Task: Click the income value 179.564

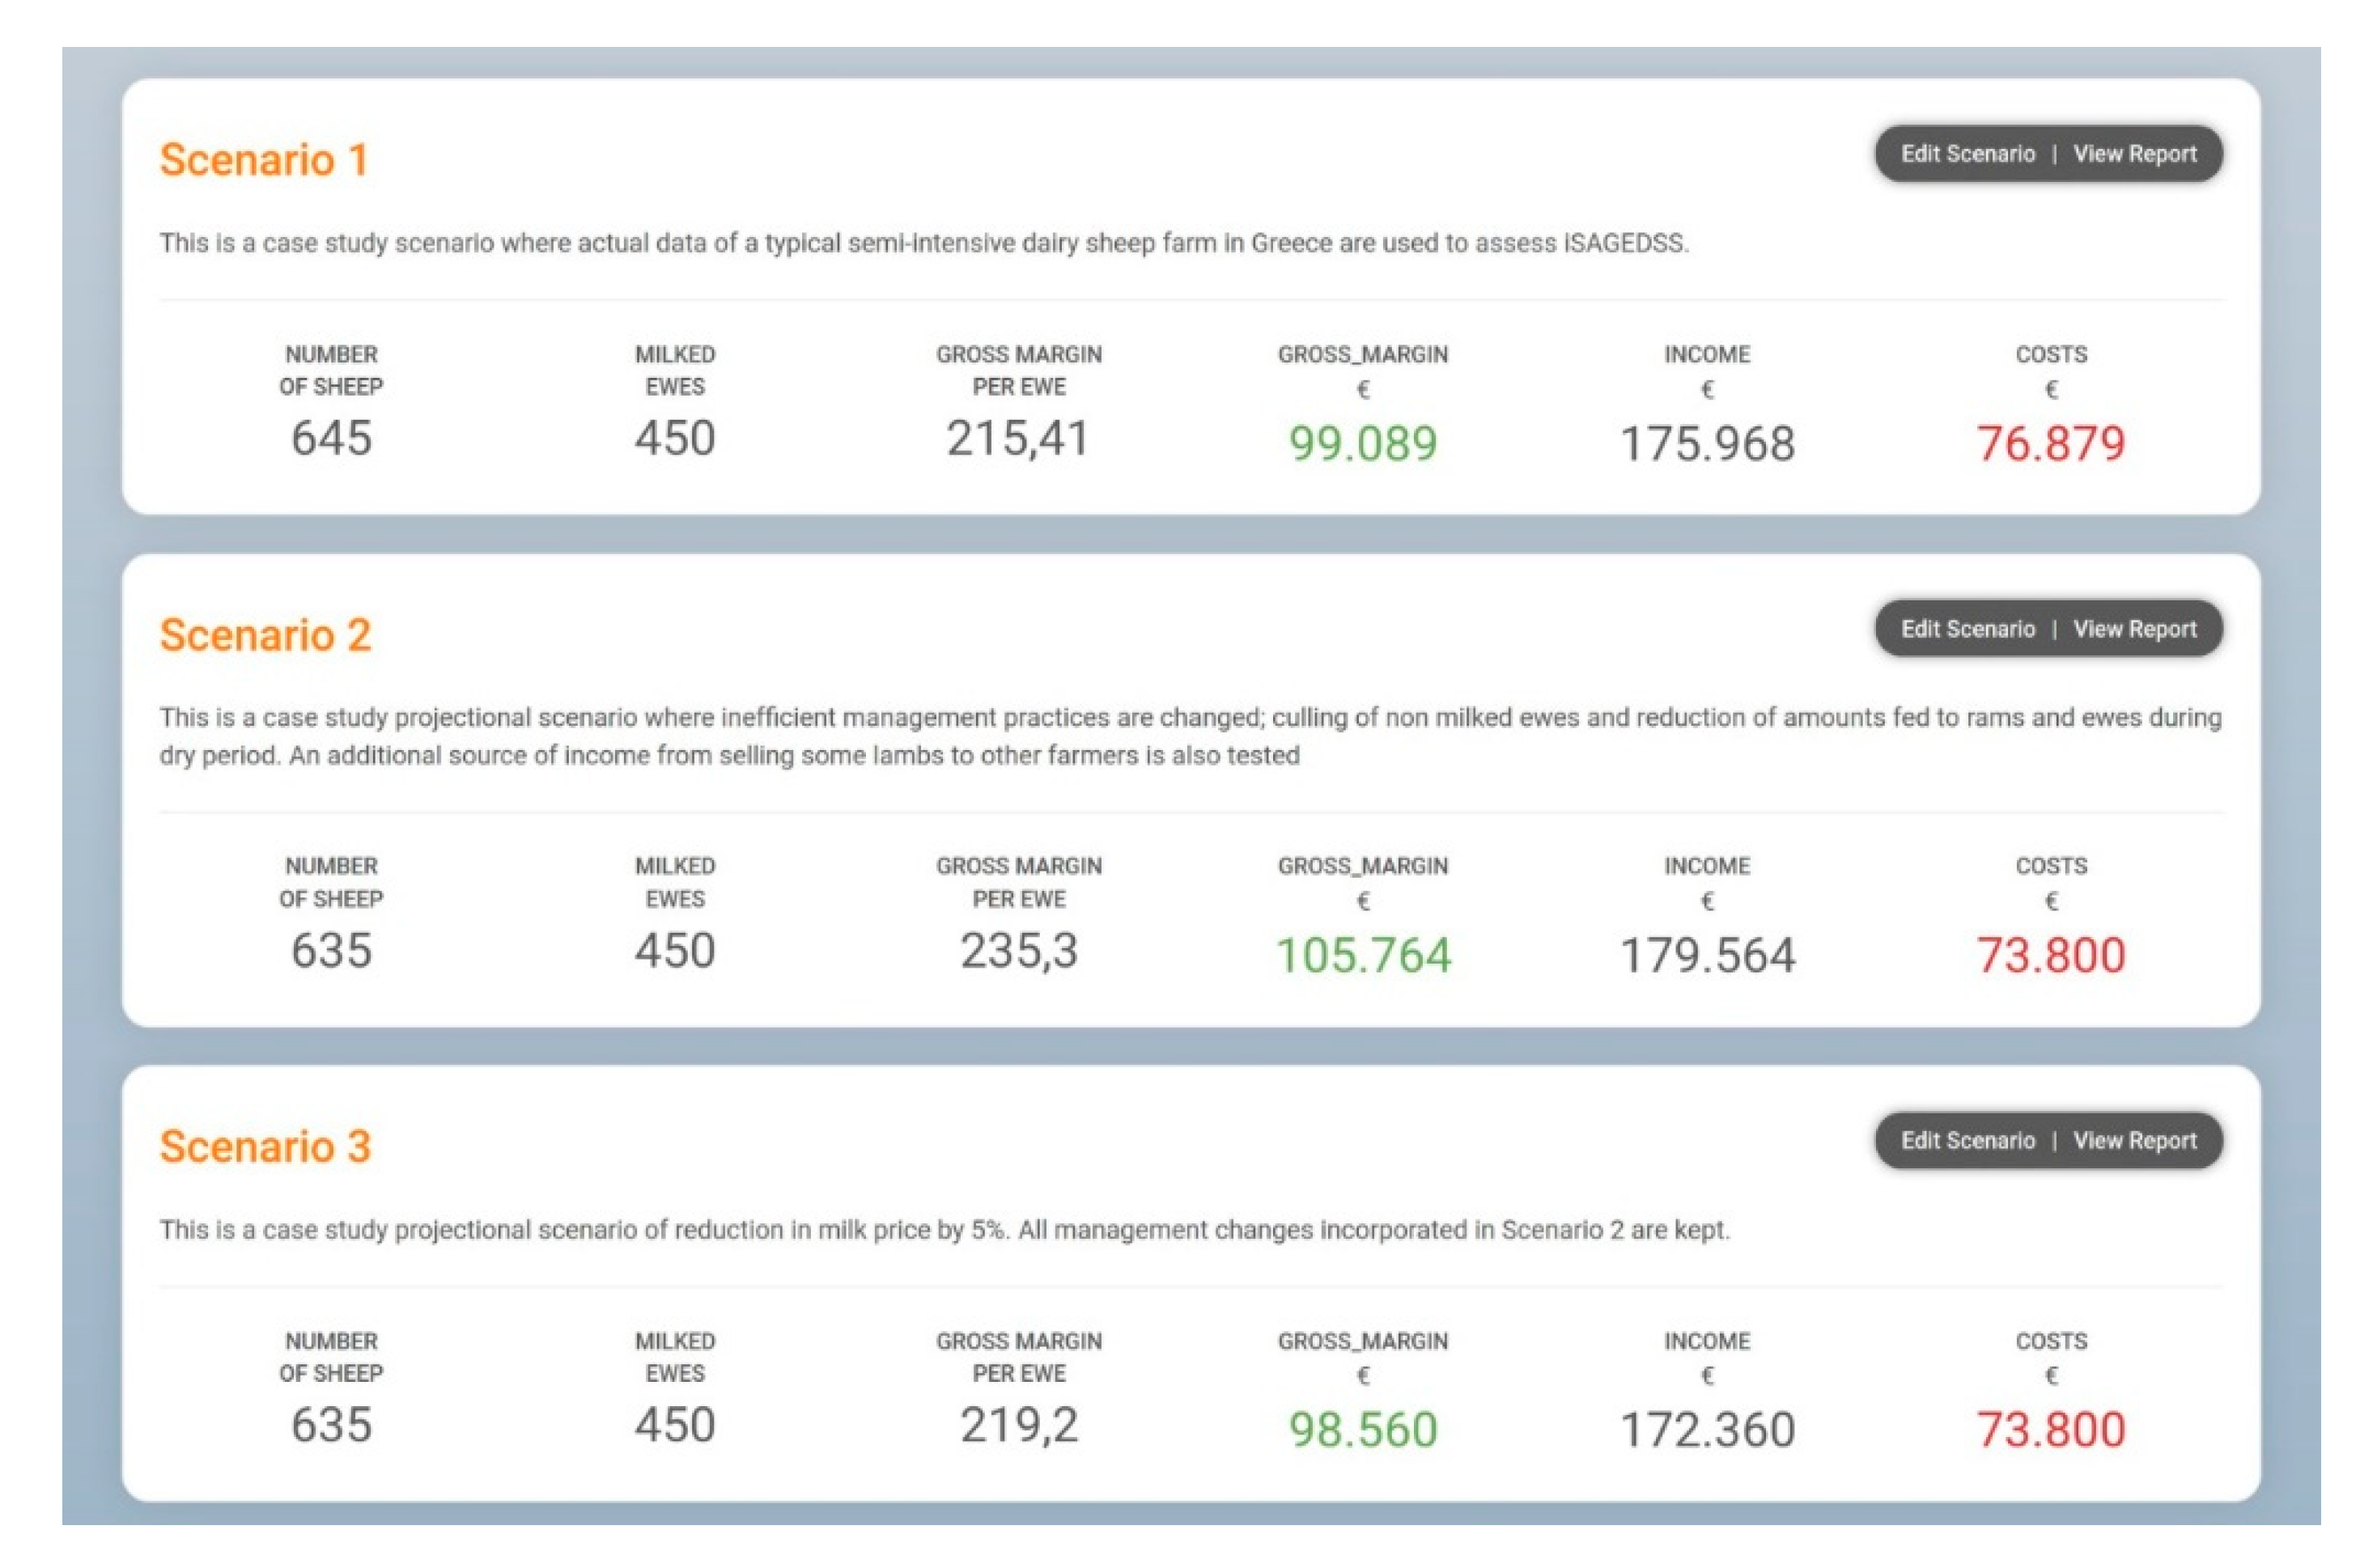Action: pyautogui.click(x=1707, y=955)
